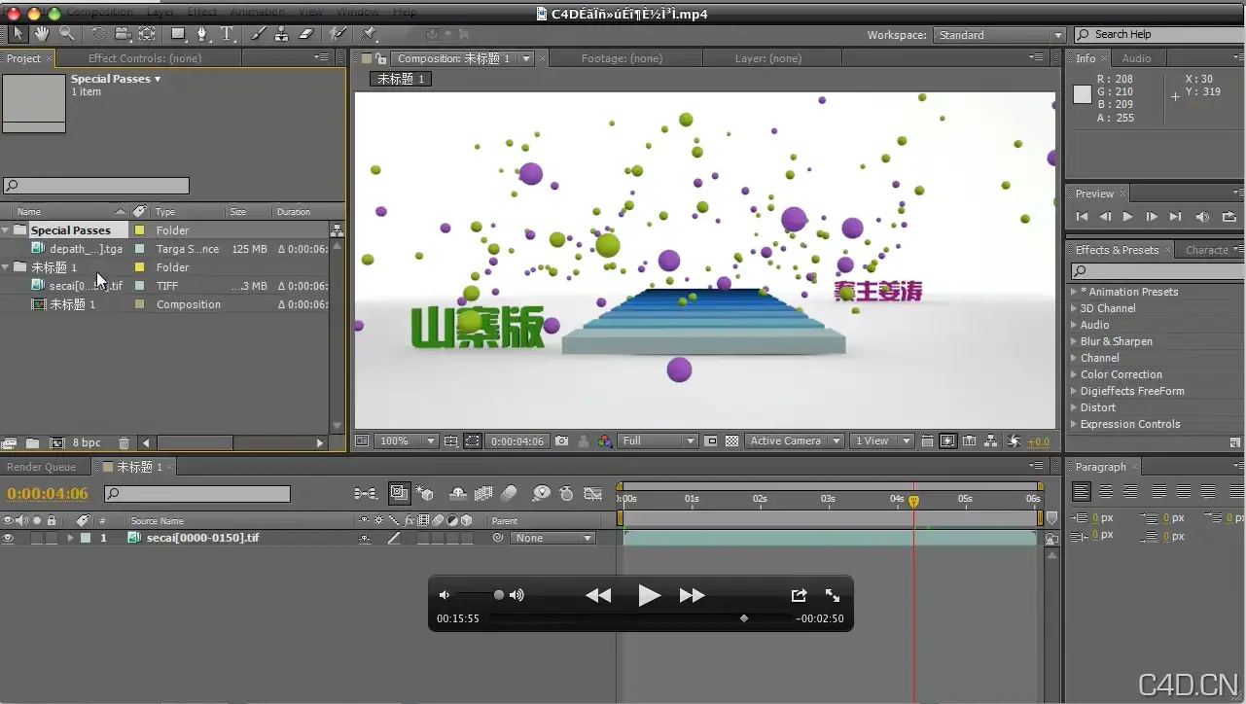Viewport: 1246px width, 704px height.
Task: Take a snapshot with the camera icon
Action: [x=561, y=440]
